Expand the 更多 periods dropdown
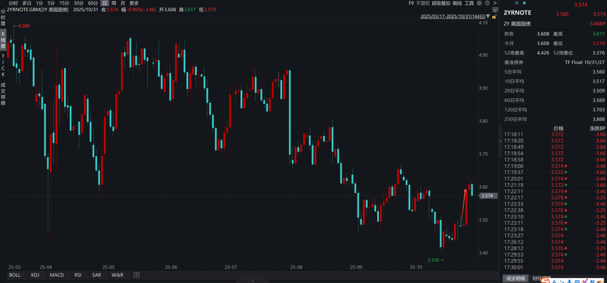Viewport: 607px width, 283px height. coord(134,3)
